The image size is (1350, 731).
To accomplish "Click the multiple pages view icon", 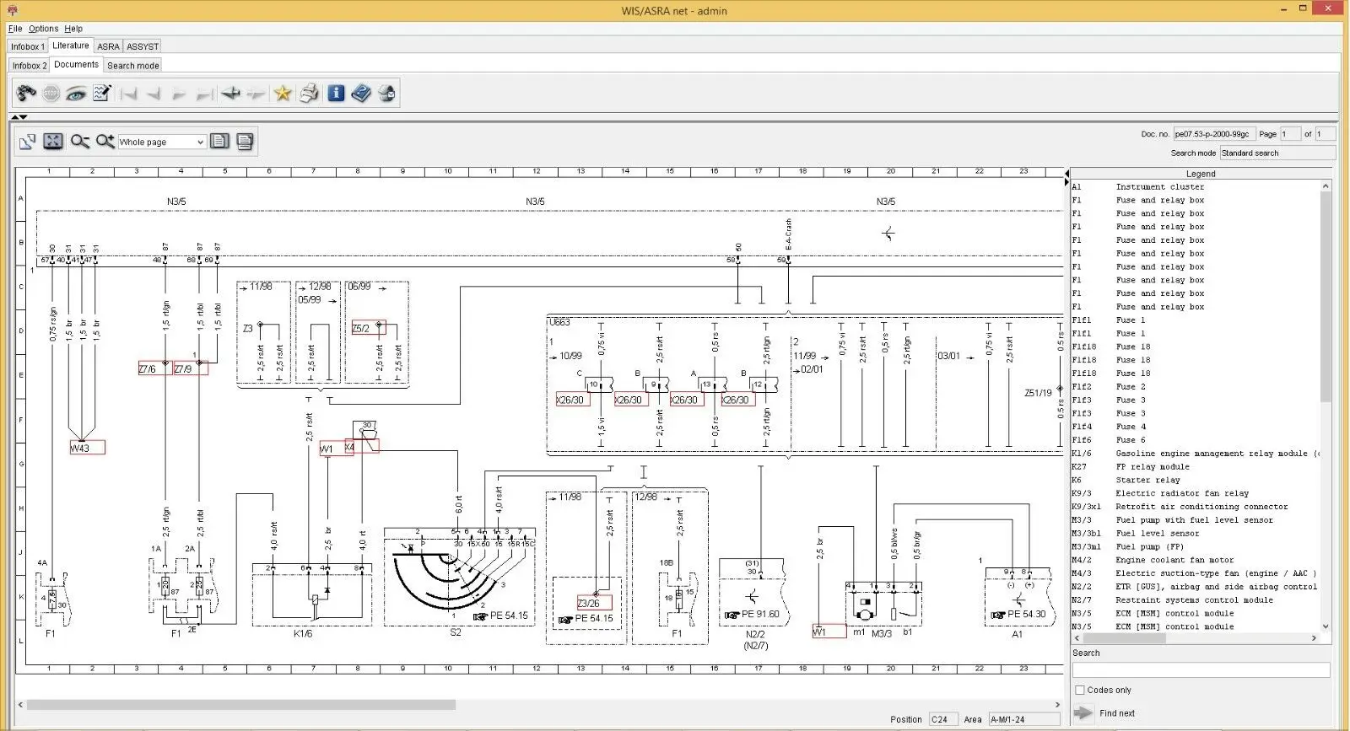I will pyautogui.click(x=245, y=142).
